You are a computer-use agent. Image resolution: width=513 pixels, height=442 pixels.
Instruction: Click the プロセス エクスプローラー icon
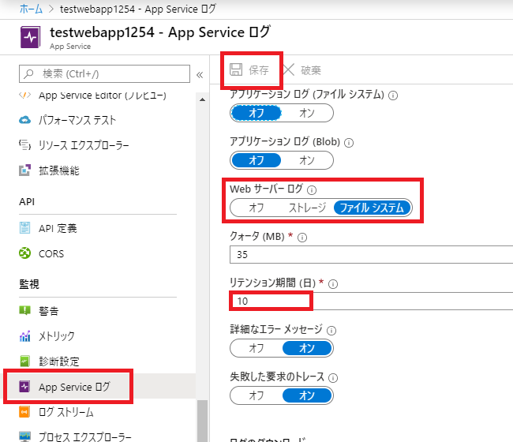pos(25,436)
